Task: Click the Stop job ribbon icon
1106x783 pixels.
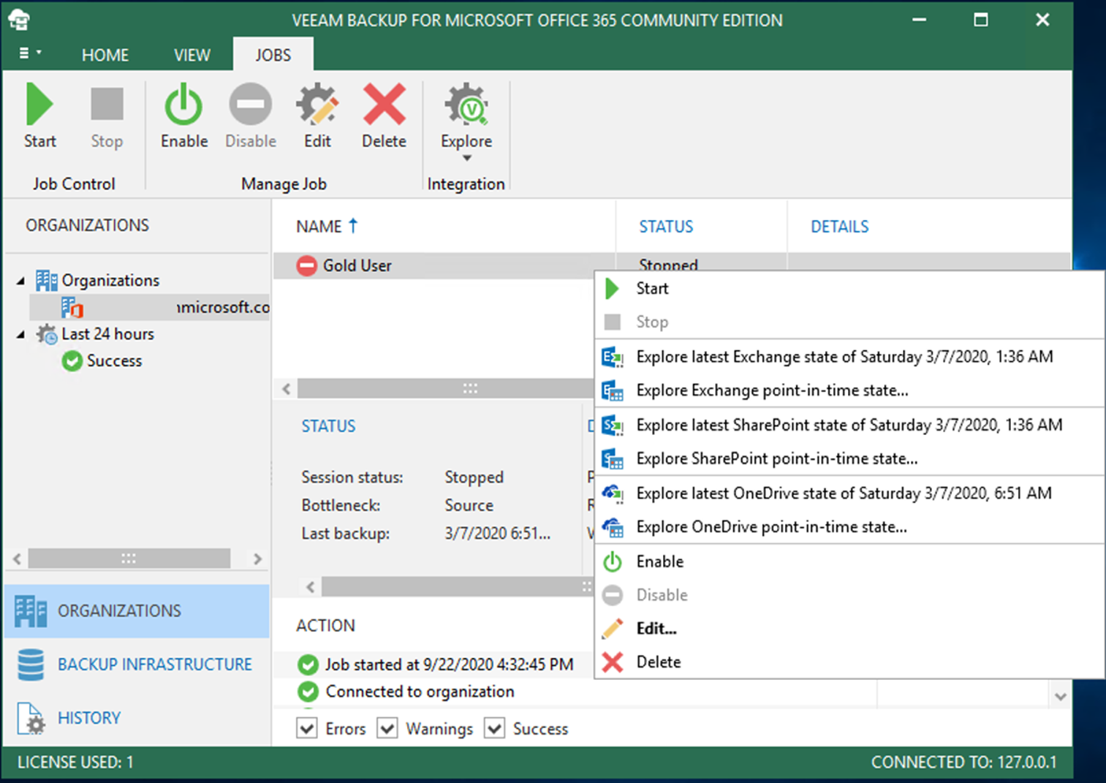Action: coord(107,105)
